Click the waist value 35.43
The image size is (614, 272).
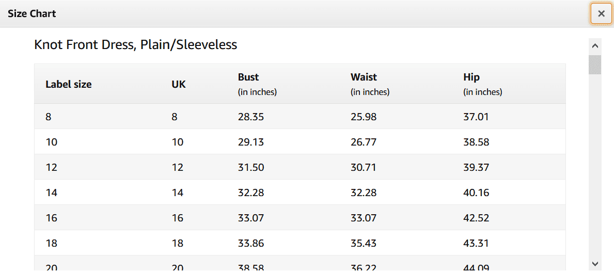(364, 243)
